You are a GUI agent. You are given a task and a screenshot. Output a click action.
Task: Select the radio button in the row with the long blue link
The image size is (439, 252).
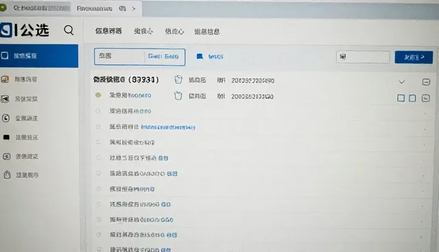pos(98,127)
